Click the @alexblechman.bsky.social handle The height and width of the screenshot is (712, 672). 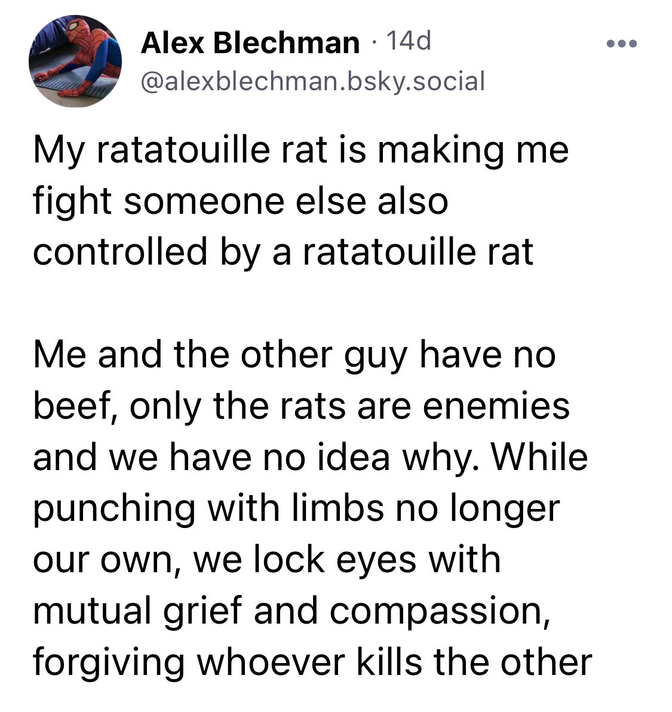(x=312, y=81)
